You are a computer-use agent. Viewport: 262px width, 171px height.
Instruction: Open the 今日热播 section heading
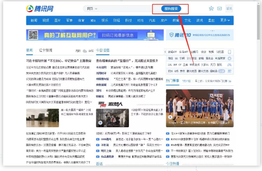tap(172, 164)
